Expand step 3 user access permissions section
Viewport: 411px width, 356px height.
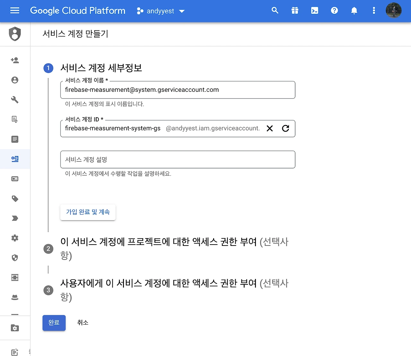[x=174, y=290]
